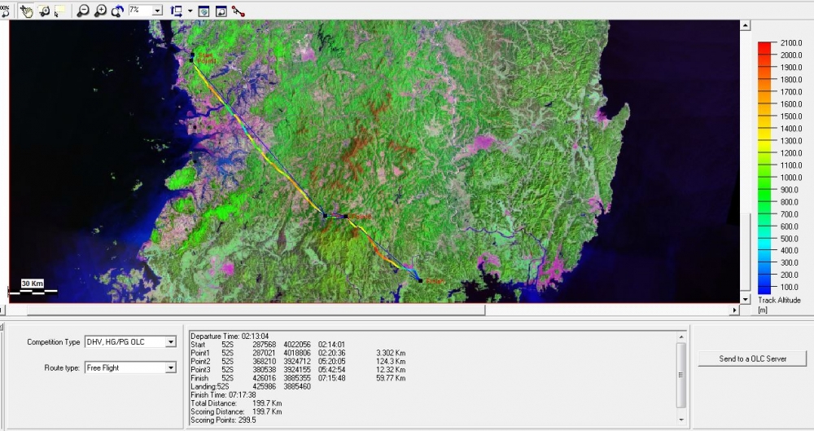Click the red area of altitude scale

click(764, 50)
